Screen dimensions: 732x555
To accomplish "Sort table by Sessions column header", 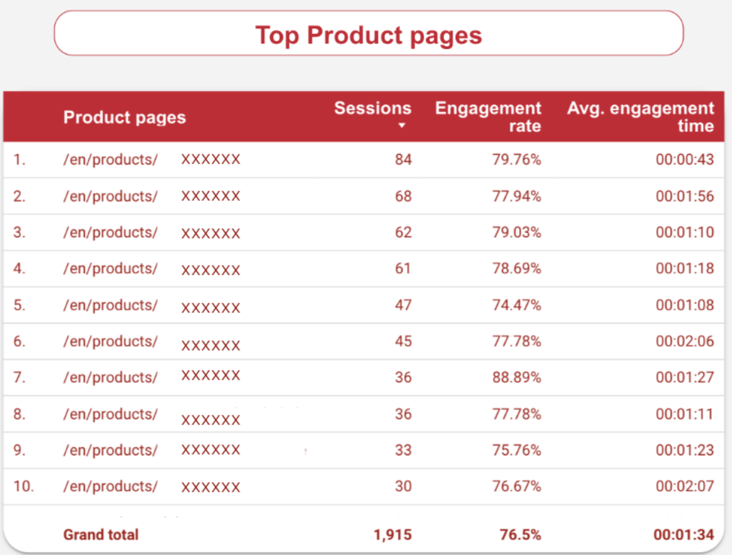I will [372, 108].
